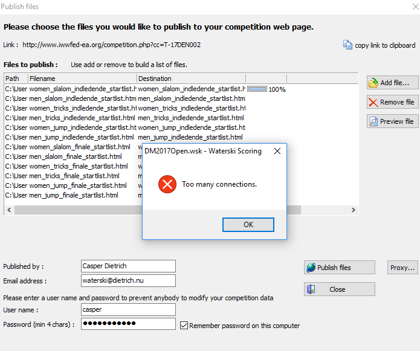Click the copy link to clipboard icon
The width and height of the screenshot is (420, 351).
click(x=347, y=45)
